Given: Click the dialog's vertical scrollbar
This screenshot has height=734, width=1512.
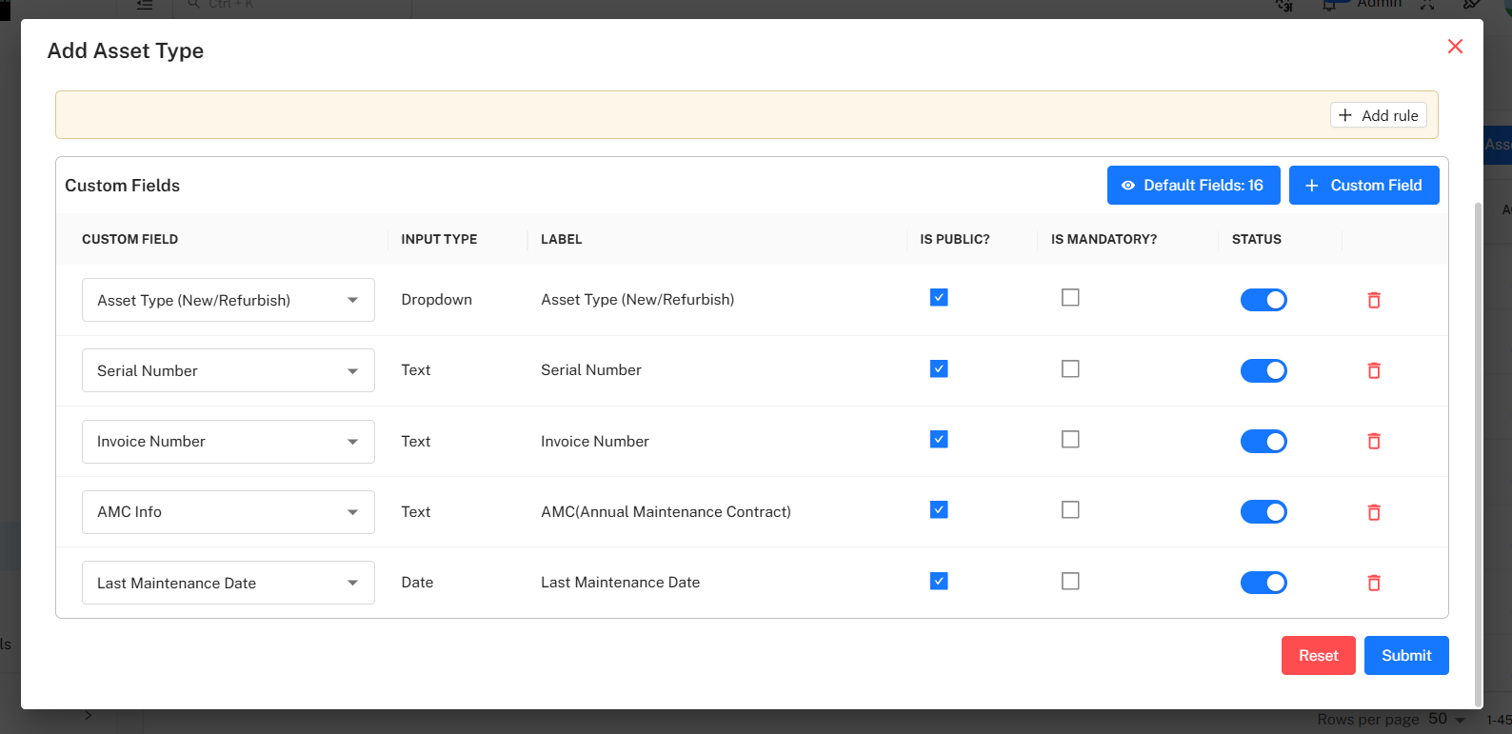Looking at the screenshot, I should (1478, 454).
